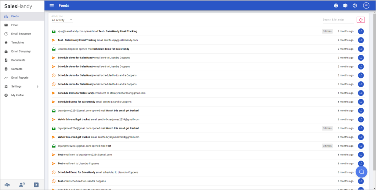Image resolution: width=376 pixels, height=190 pixels.
Task: Open the help question mark icon
Action: pyautogui.click(x=355, y=6)
